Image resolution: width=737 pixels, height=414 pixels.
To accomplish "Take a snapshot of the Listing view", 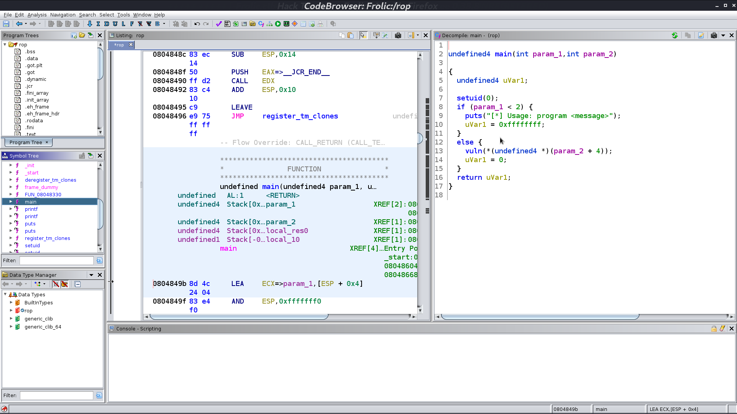I will pyautogui.click(x=398, y=35).
